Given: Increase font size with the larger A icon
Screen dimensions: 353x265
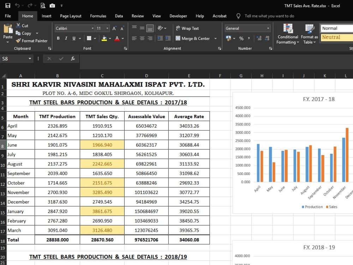Looking at the screenshot, I should pyautogui.click(x=114, y=28).
